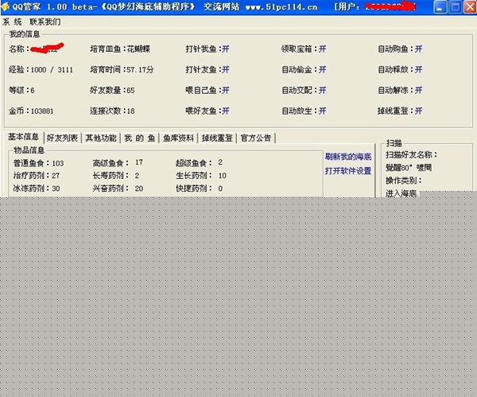Click the 打开软件设置 link
This screenshot has height=397, width=477.
tap(348, 171)
